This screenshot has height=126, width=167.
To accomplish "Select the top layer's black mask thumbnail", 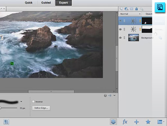I will pos(147,21).
